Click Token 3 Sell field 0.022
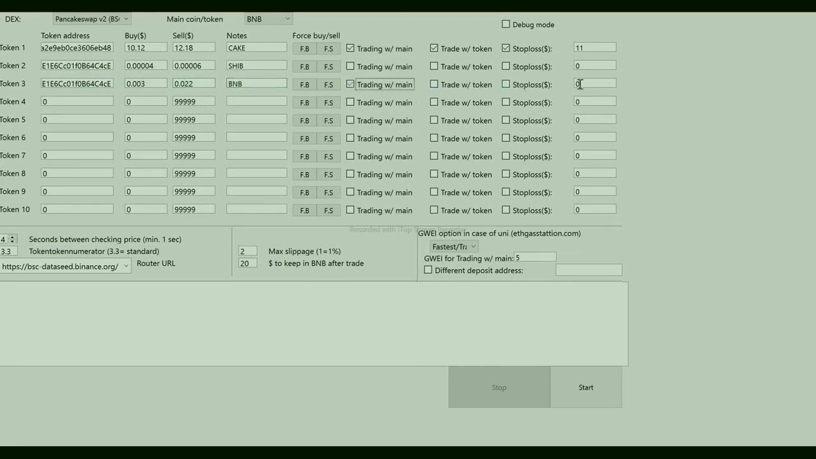 coord(194,84)
